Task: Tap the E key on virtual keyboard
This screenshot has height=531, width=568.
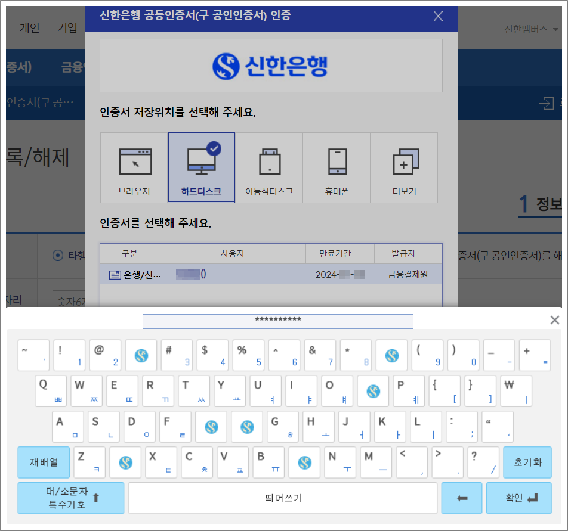Action: point(122,391)
